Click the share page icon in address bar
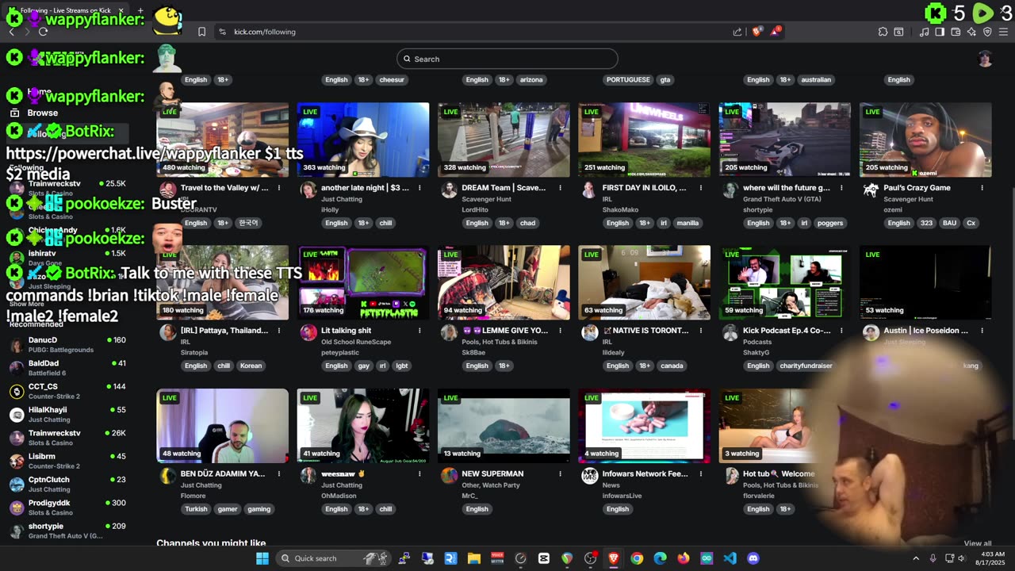 [737, 32]
